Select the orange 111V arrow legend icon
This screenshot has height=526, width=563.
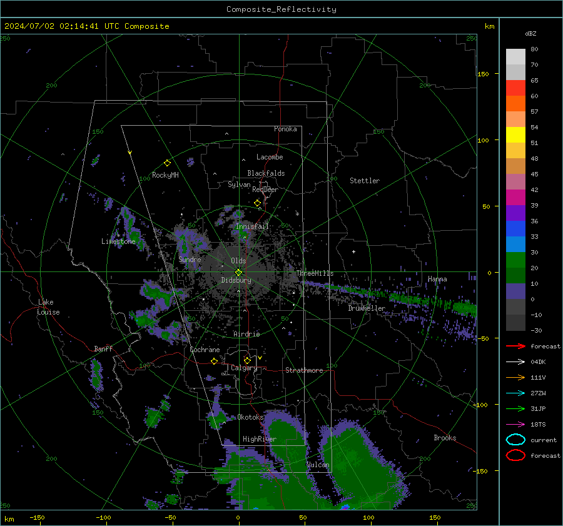tap(515, 377)
